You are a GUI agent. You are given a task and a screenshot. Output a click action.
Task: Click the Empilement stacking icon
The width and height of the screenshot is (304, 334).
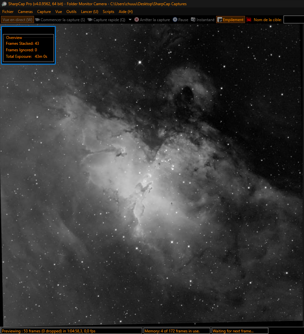pos(220,20)
